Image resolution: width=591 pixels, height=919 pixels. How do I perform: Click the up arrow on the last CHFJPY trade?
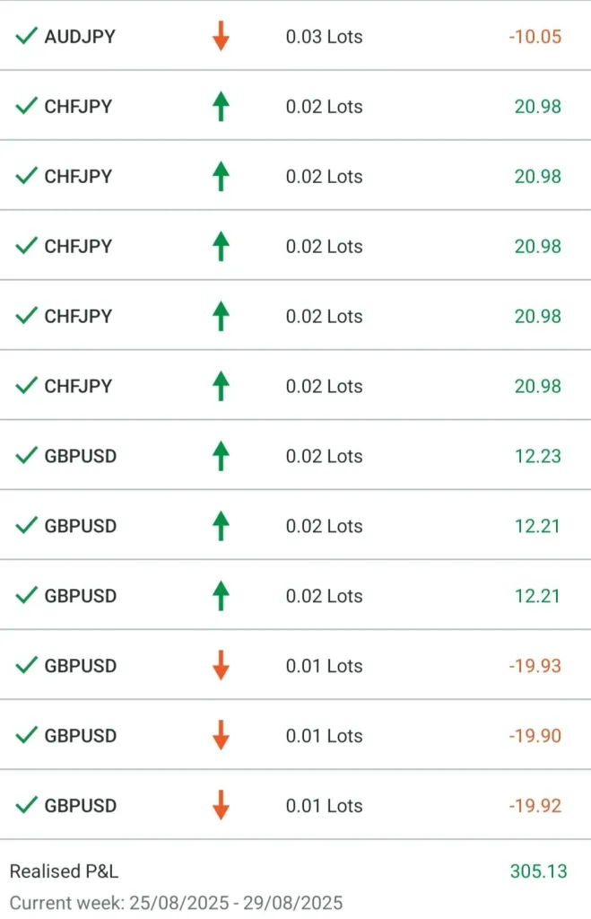click(221, 386)
